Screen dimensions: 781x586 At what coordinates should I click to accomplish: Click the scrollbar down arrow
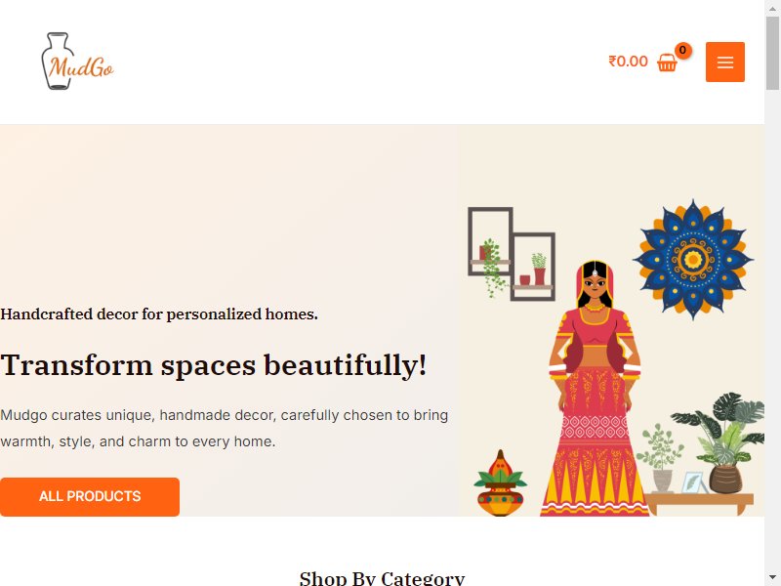click(x=772, y=578)
